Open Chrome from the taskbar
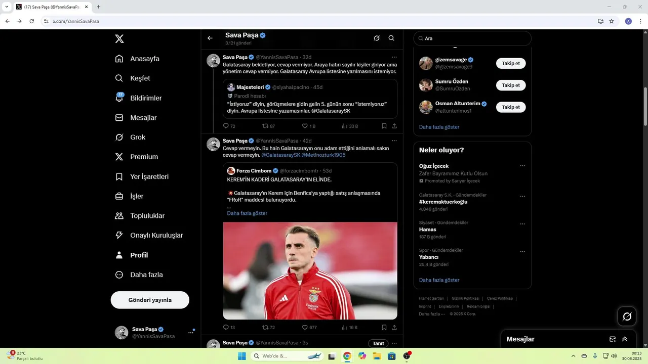 click(347, 356)
